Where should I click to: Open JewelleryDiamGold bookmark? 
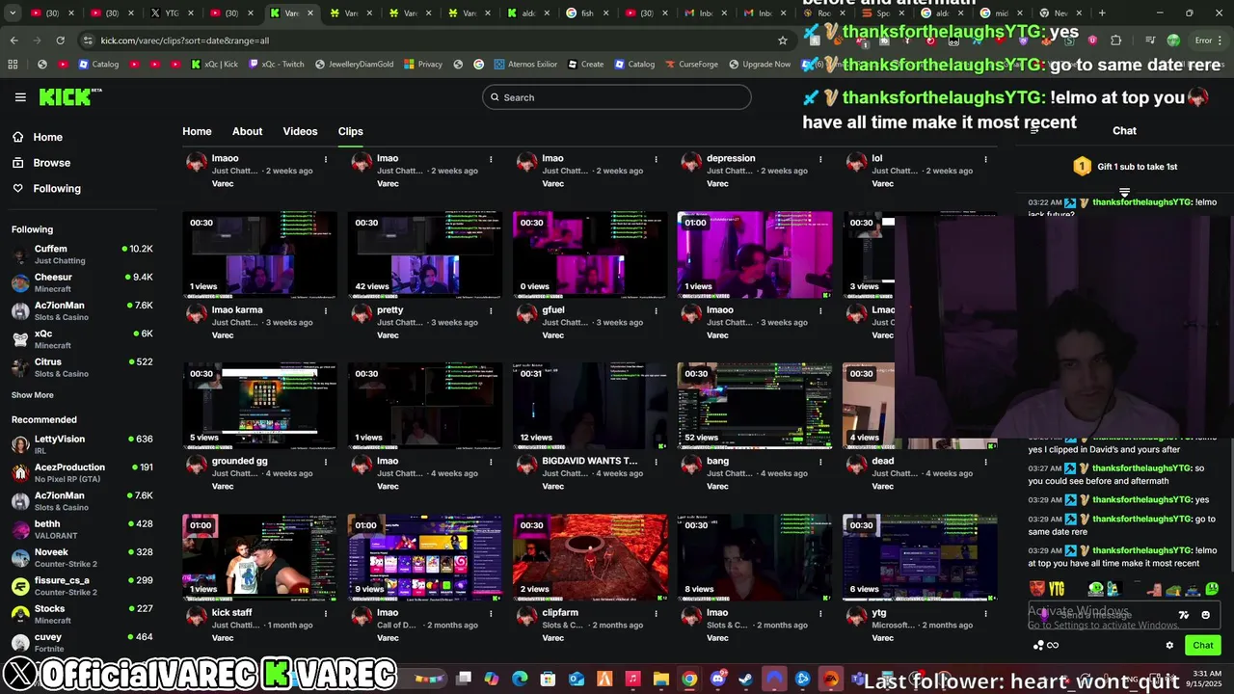(x=353, y=65)
